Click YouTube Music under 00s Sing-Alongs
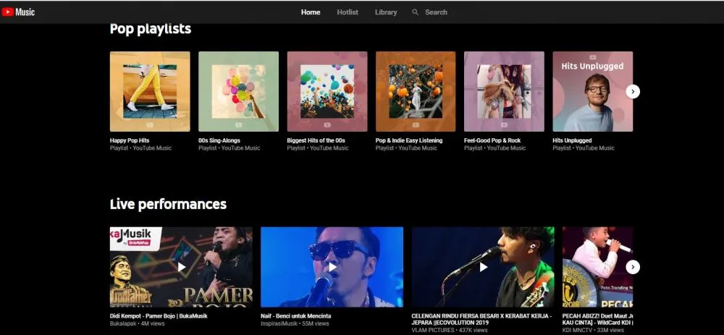Viewport: 724px width, 335px height. [x=240, y=148]
